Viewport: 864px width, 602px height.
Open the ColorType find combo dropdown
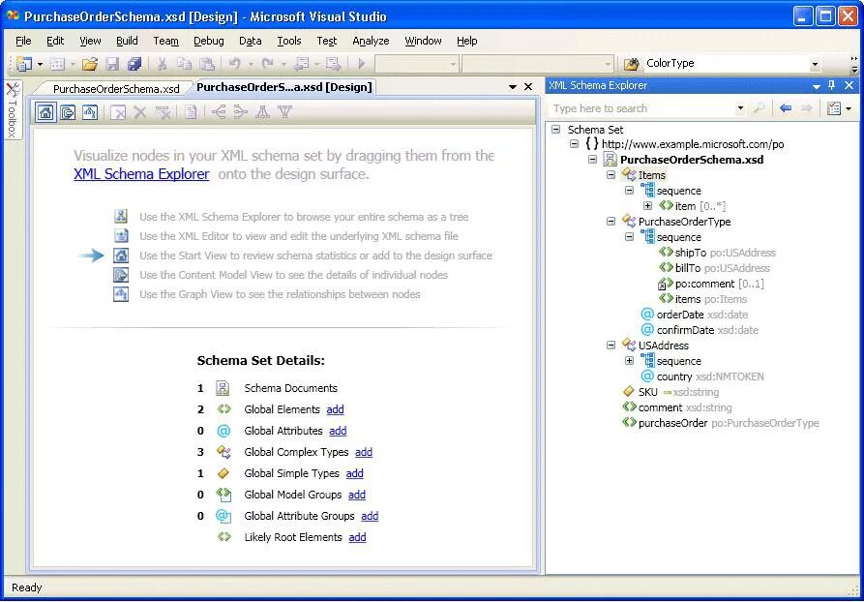(x=815, y=65)
